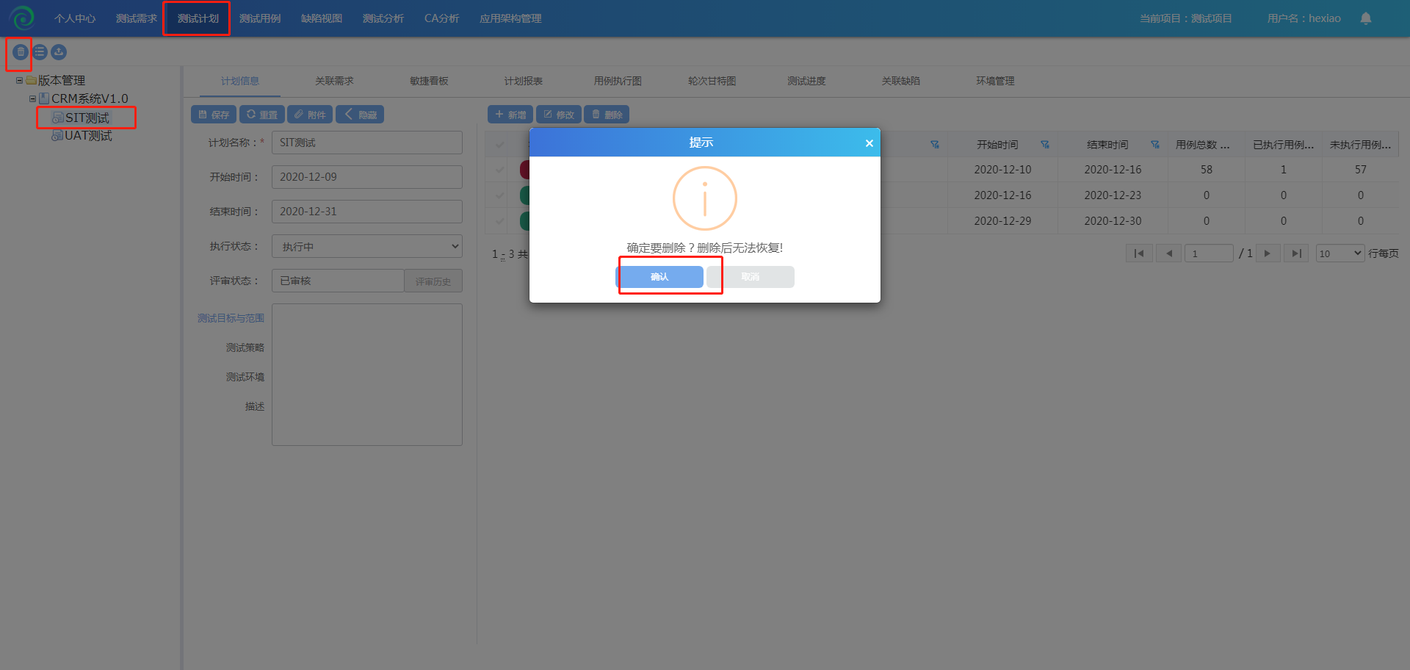This screenshot has width=1410, height=670.
Task: Confirm deletion with the 确认 button
Action: click(x=659, y=277)
